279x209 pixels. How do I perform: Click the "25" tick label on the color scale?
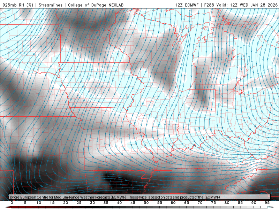79,203
